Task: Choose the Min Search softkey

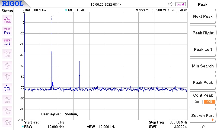Action: pos(203,66)
